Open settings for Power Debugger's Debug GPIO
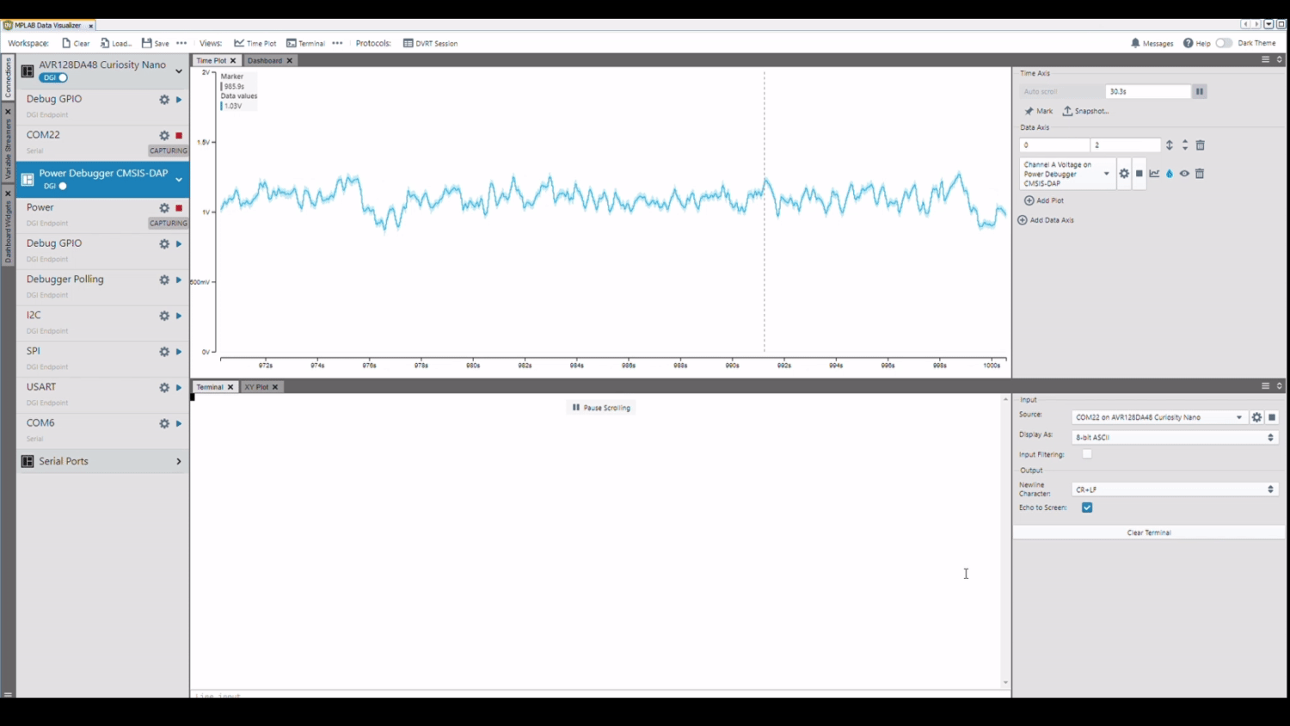 164,244
